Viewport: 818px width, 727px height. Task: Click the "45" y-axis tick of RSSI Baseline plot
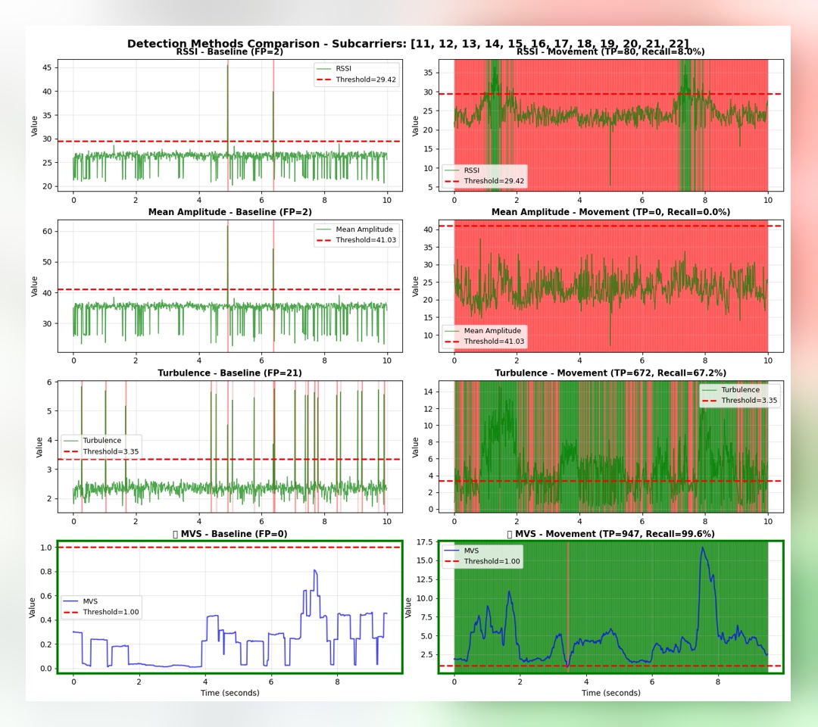47,68
